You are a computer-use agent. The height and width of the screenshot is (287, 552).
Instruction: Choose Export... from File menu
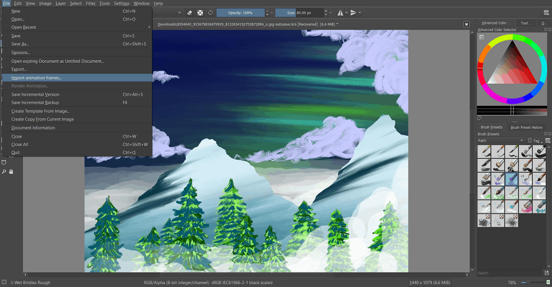(x=77, y=69)
